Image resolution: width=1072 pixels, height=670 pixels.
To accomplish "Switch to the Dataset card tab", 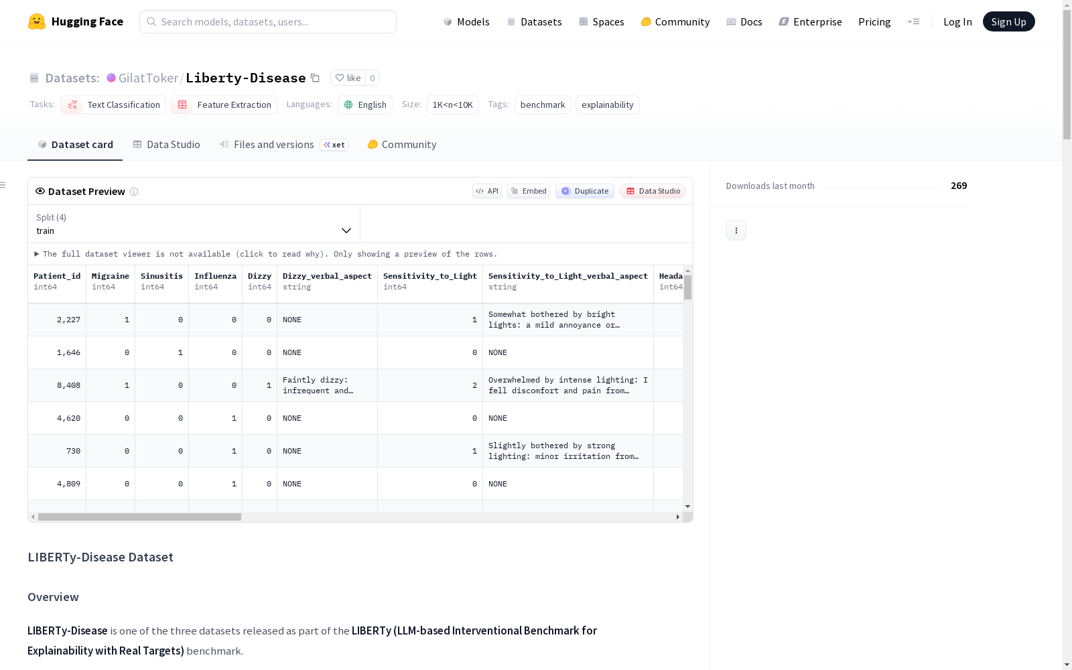I will (x=75, y=145).
